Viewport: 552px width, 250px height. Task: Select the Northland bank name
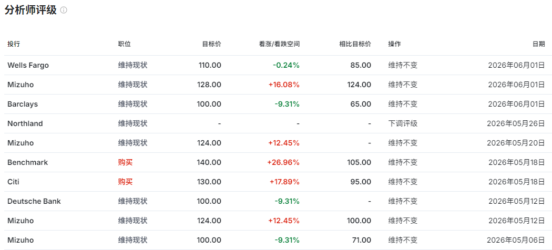[x=25, y=123]
